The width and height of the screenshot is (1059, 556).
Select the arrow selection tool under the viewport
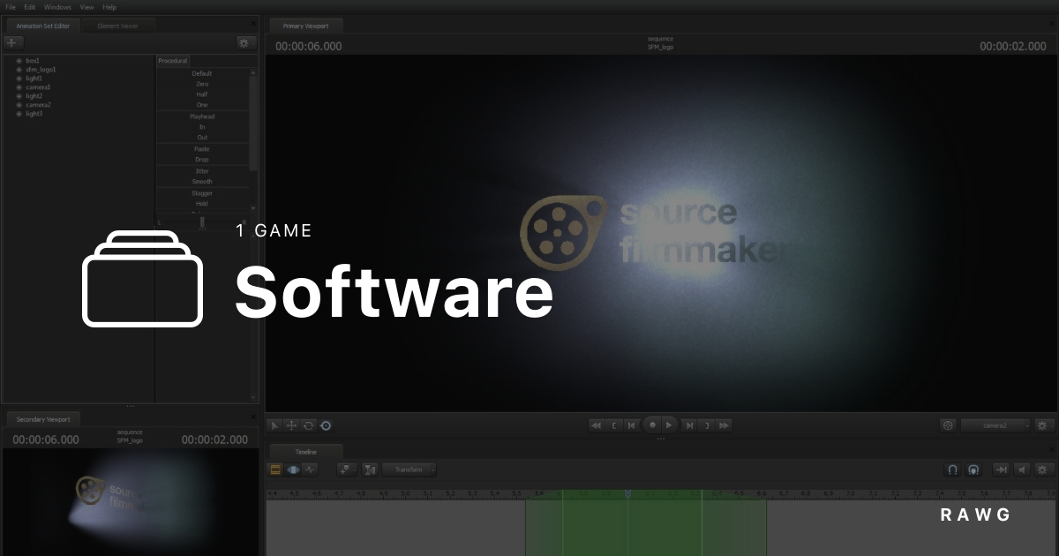[274, 425]
